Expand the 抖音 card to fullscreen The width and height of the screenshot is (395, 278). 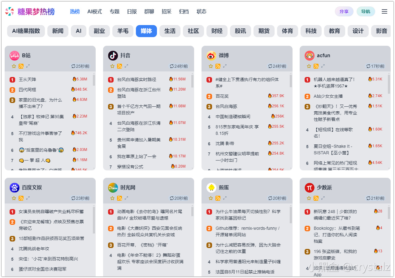pyautogui.click(x=126, y=66)
